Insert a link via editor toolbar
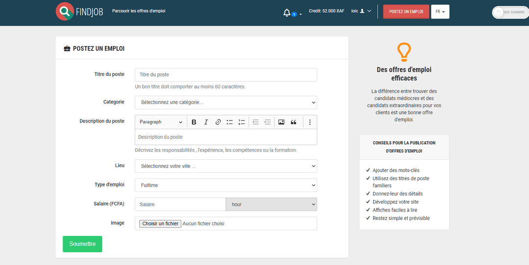 (x=218, y=122)
